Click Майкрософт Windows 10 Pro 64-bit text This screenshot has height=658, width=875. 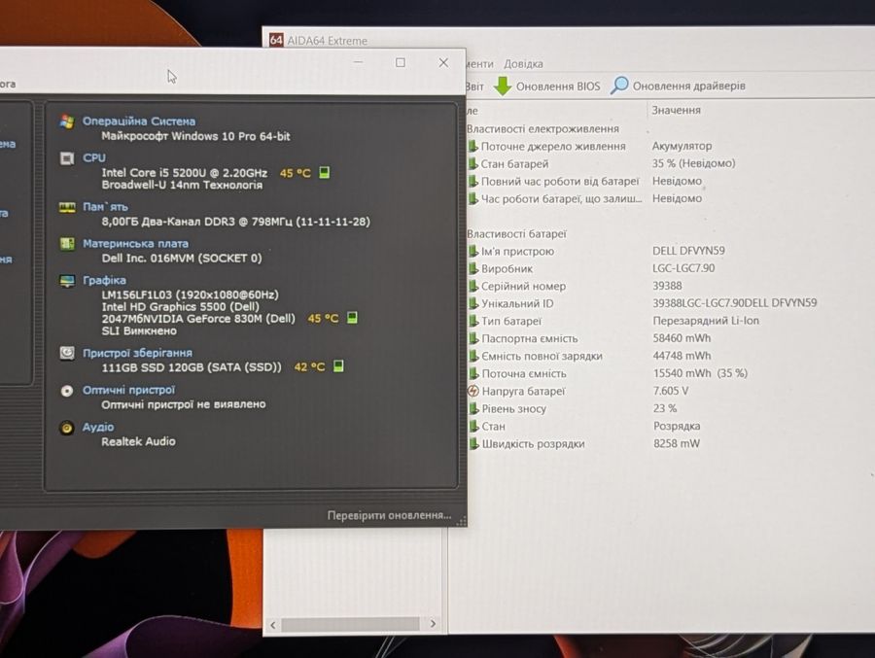[195, 136]
